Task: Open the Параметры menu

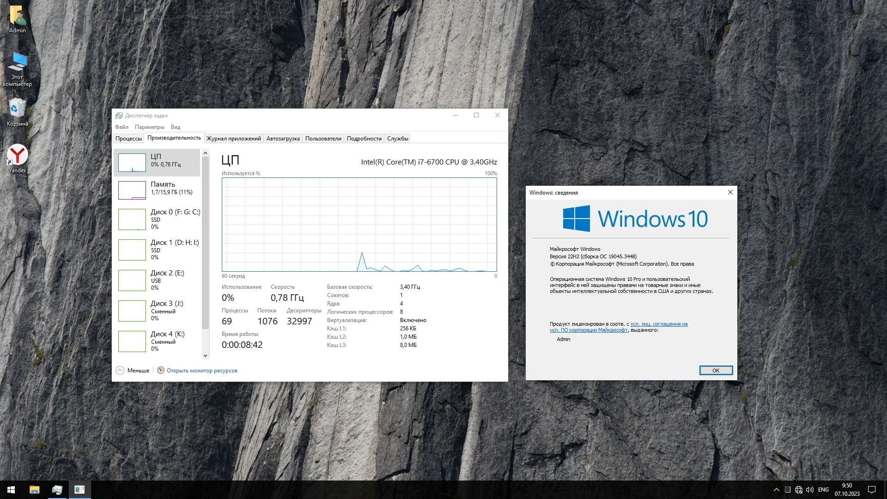Action: 149,127
